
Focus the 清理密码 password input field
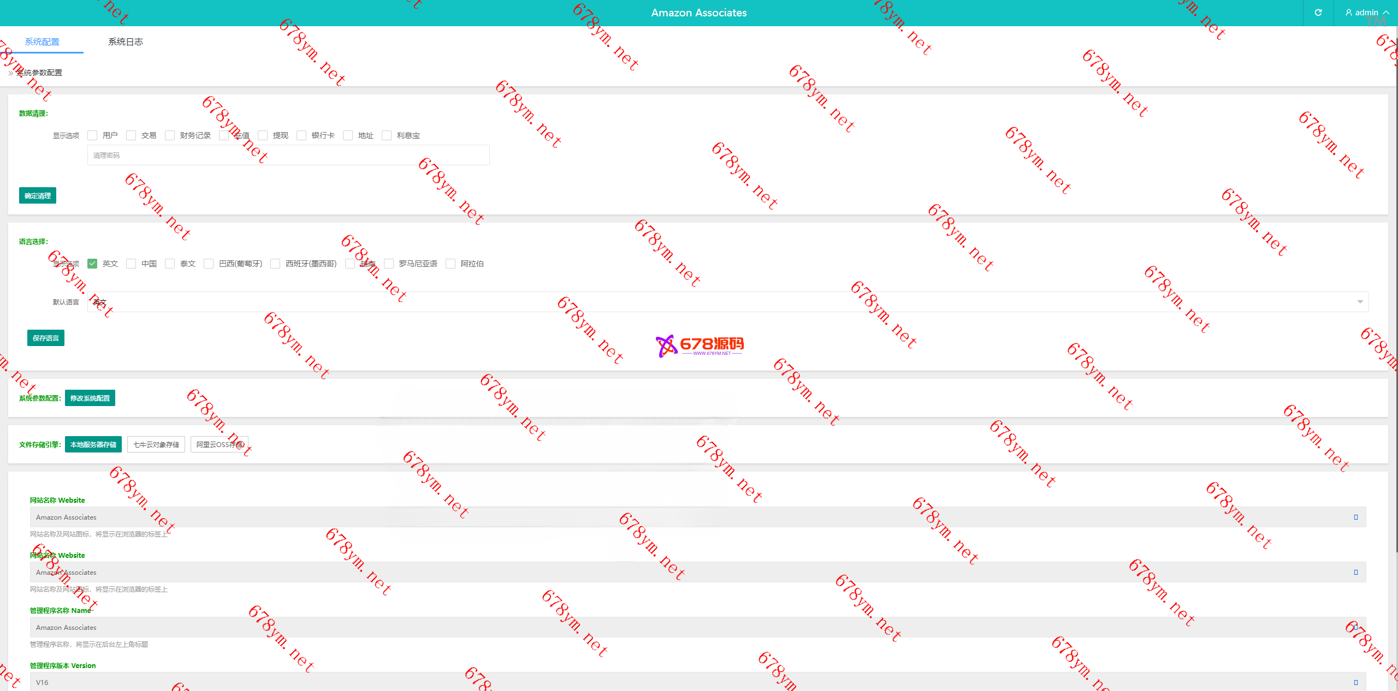(288, 155)
